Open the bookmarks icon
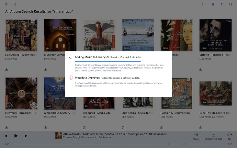 click(x=213, y=4)
